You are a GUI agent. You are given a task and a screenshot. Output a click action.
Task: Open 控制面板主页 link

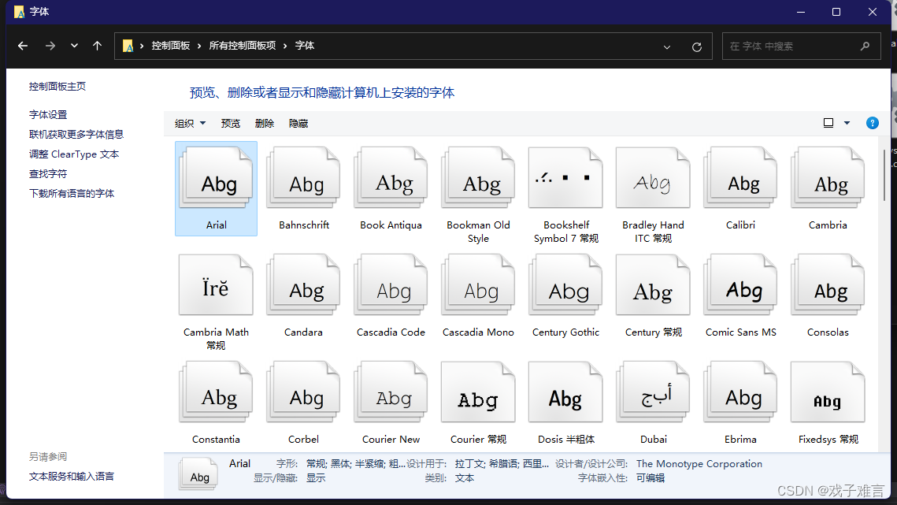[x=57, y=87]
